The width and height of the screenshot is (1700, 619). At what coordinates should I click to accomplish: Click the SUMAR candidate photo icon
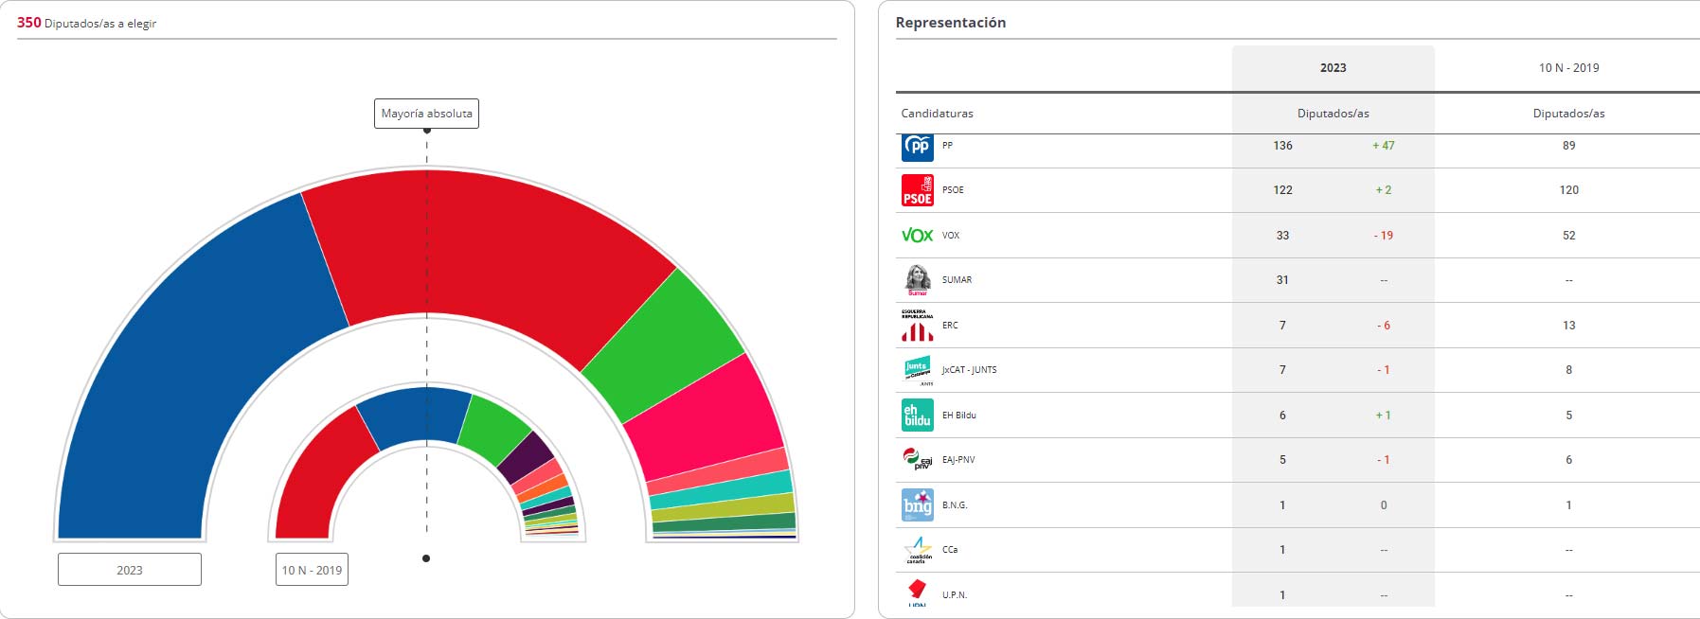(918, 280)
